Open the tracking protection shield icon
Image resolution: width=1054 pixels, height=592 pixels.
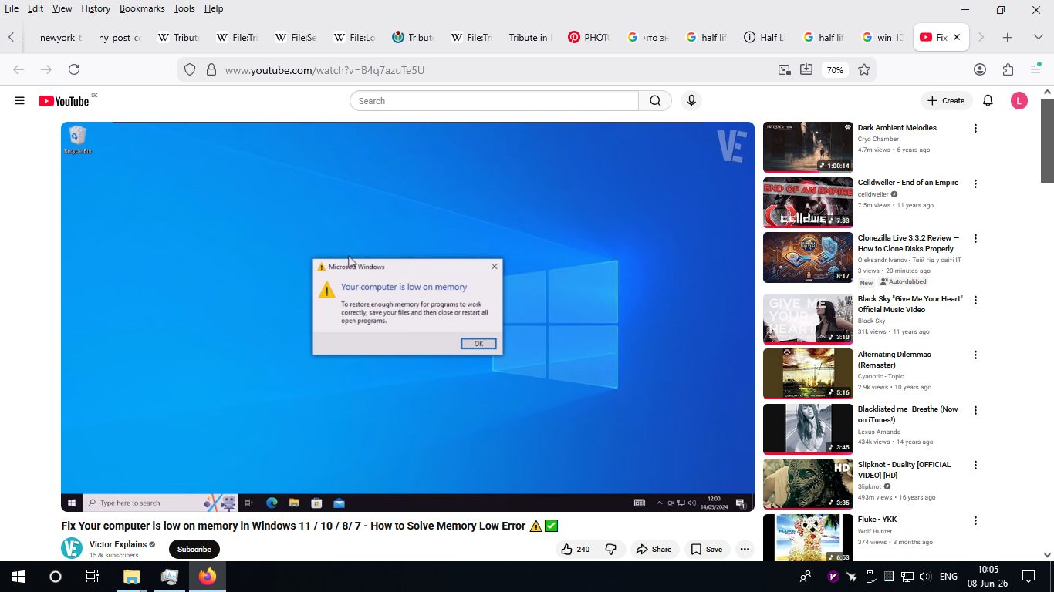(190, 69)
